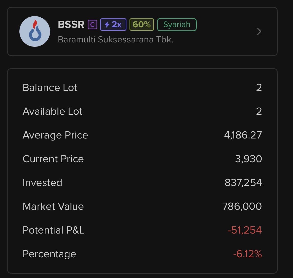293x278 pixels.
Task: Click the BSSR ticker symbol
Action: click(71, 25)
